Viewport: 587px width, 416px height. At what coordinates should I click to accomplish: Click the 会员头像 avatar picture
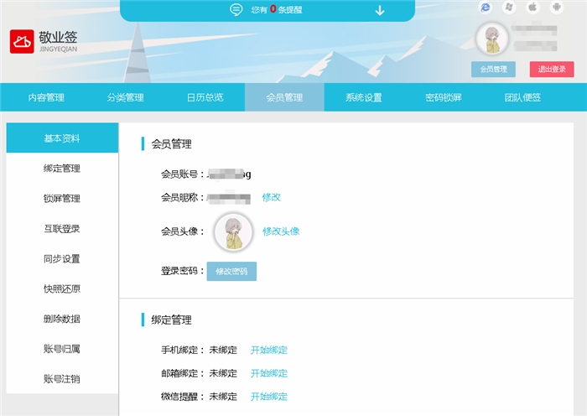tap(233, 231)
